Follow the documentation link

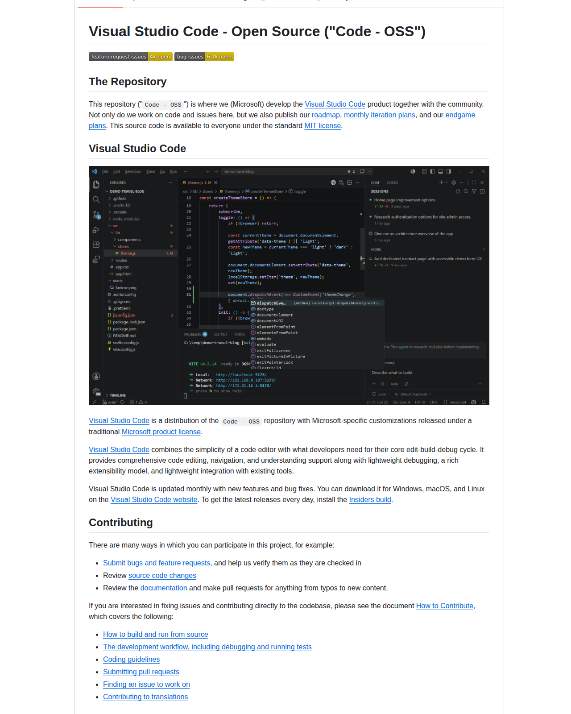pyautogui.click(x=164, y=588)
